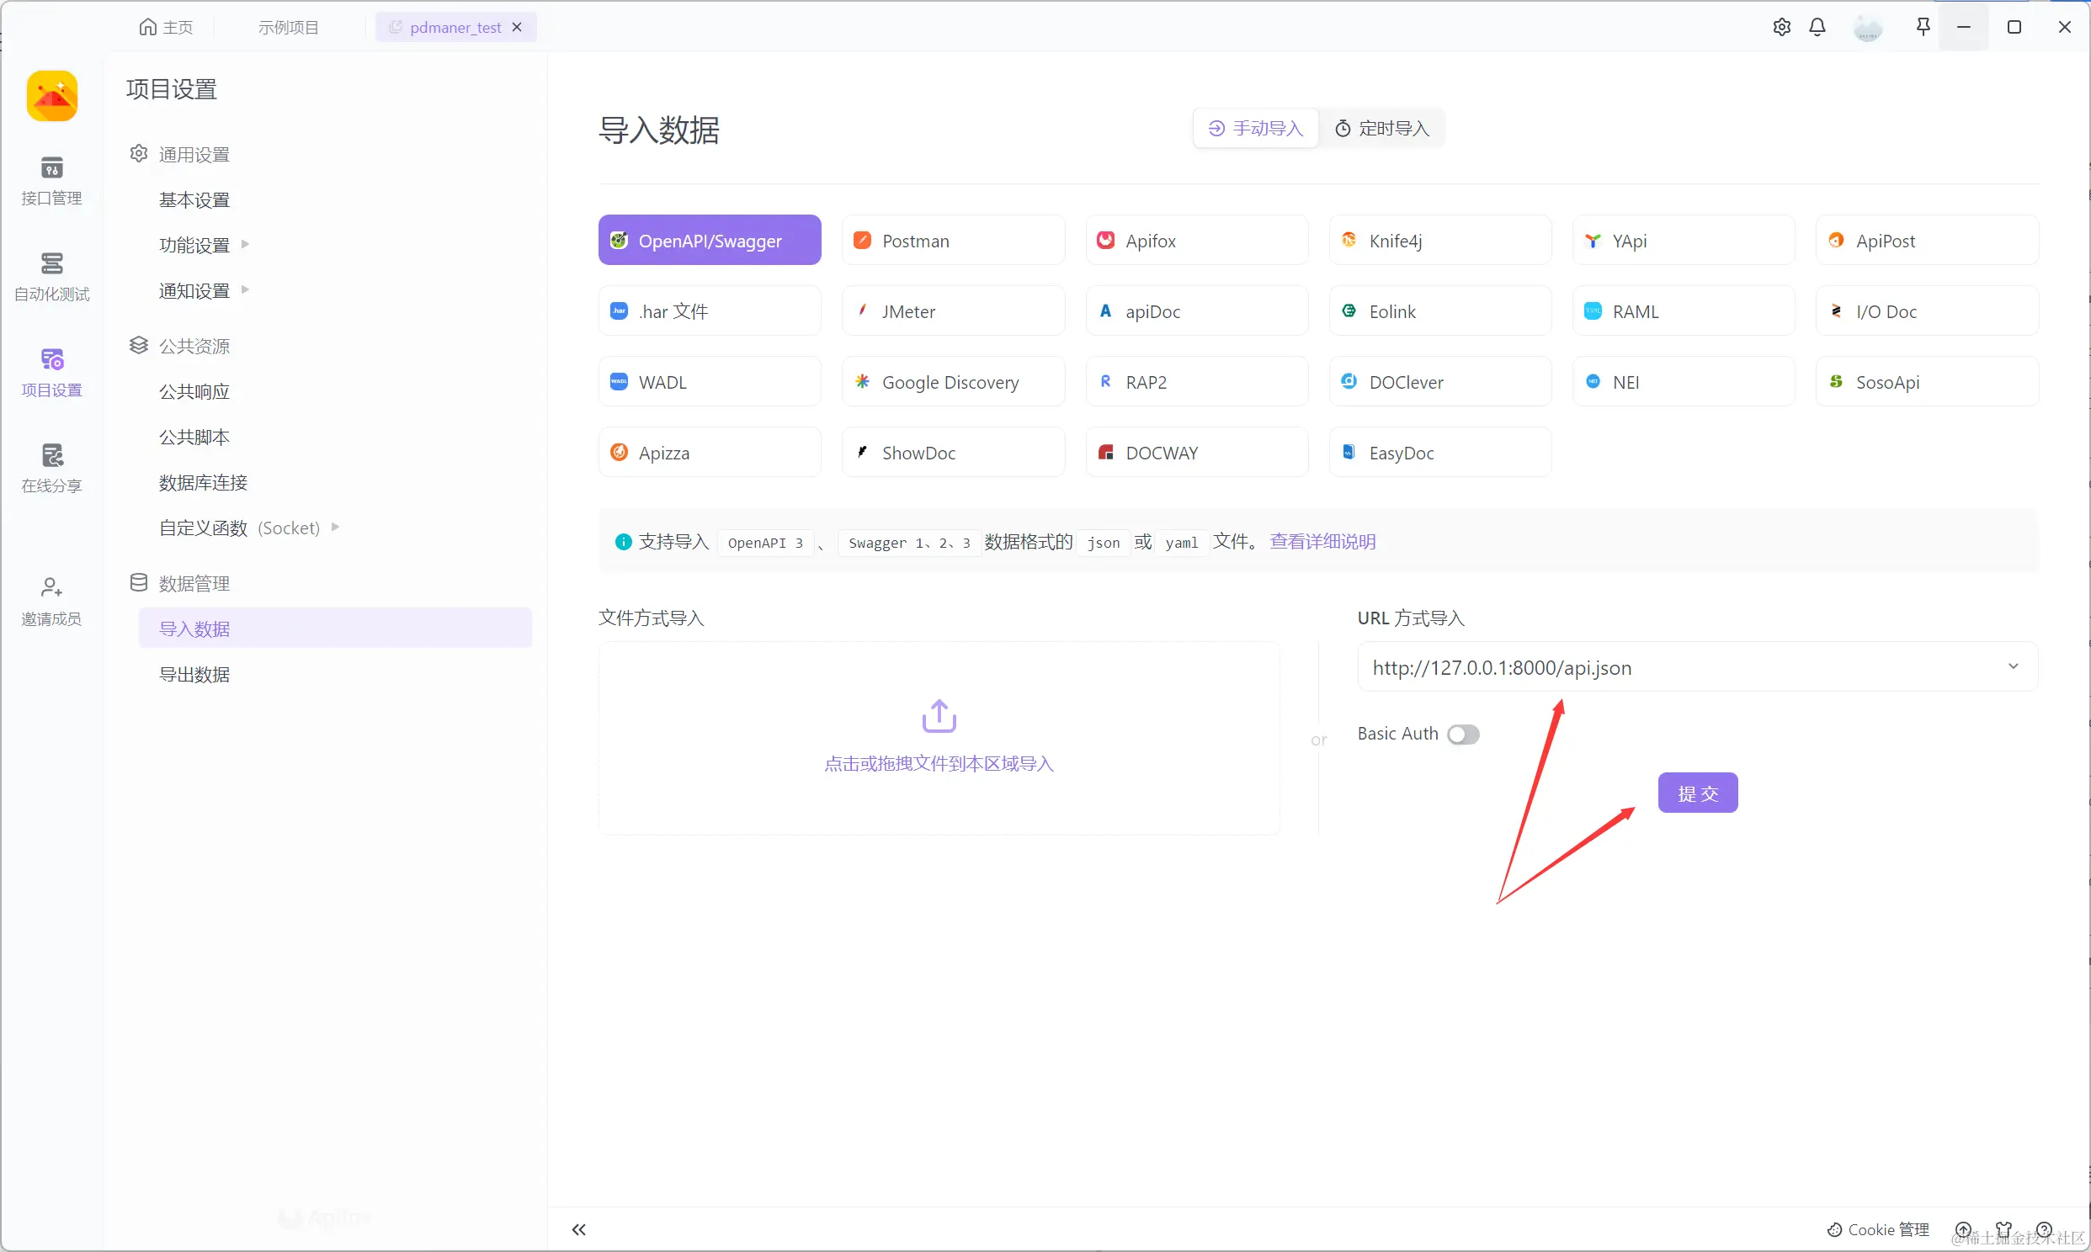This screenshot has width=2091, height=1252.
Task: Select DOCWAY import format
Action: (1196, 453)
